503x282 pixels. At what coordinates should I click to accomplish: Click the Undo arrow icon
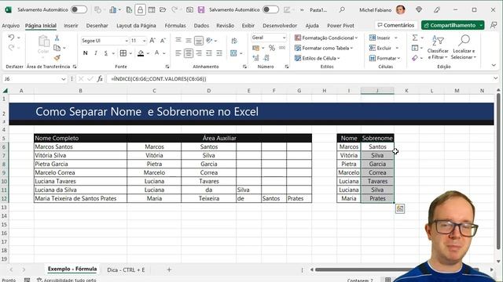pos(11,38)
